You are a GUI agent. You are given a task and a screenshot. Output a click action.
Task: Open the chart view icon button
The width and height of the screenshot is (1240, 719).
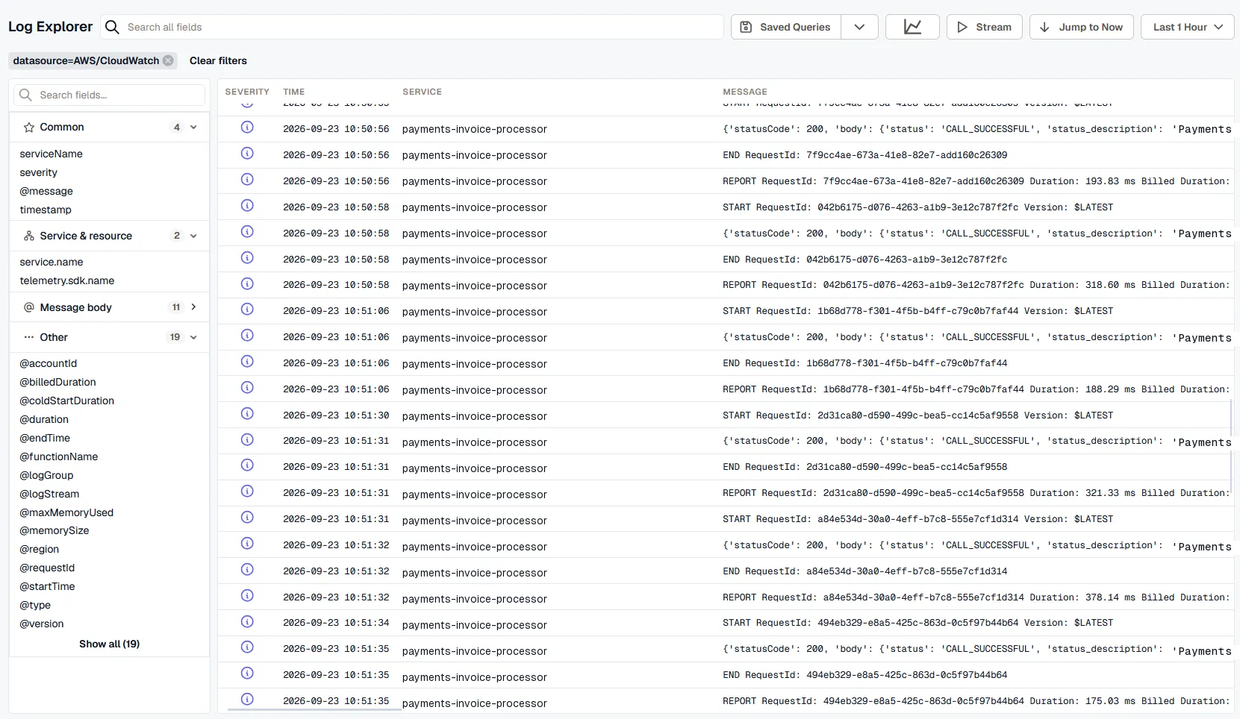coord(912,27)
